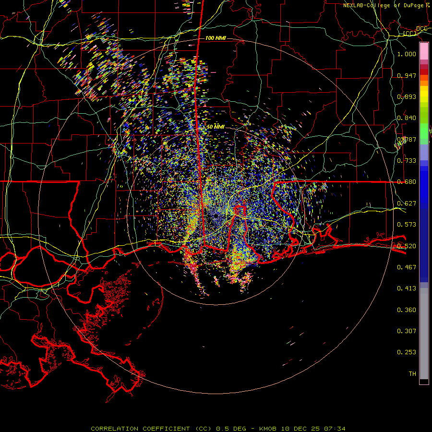Pick the pink swatch at top of color bar

pos(424,51)
